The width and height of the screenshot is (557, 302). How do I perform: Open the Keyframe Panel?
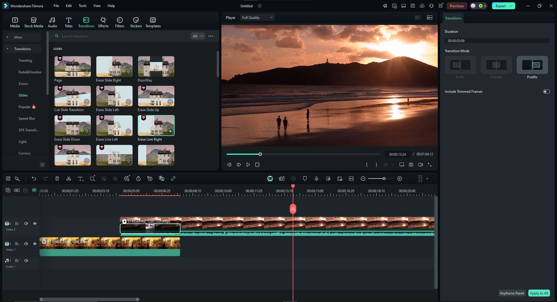click(512, 293)
